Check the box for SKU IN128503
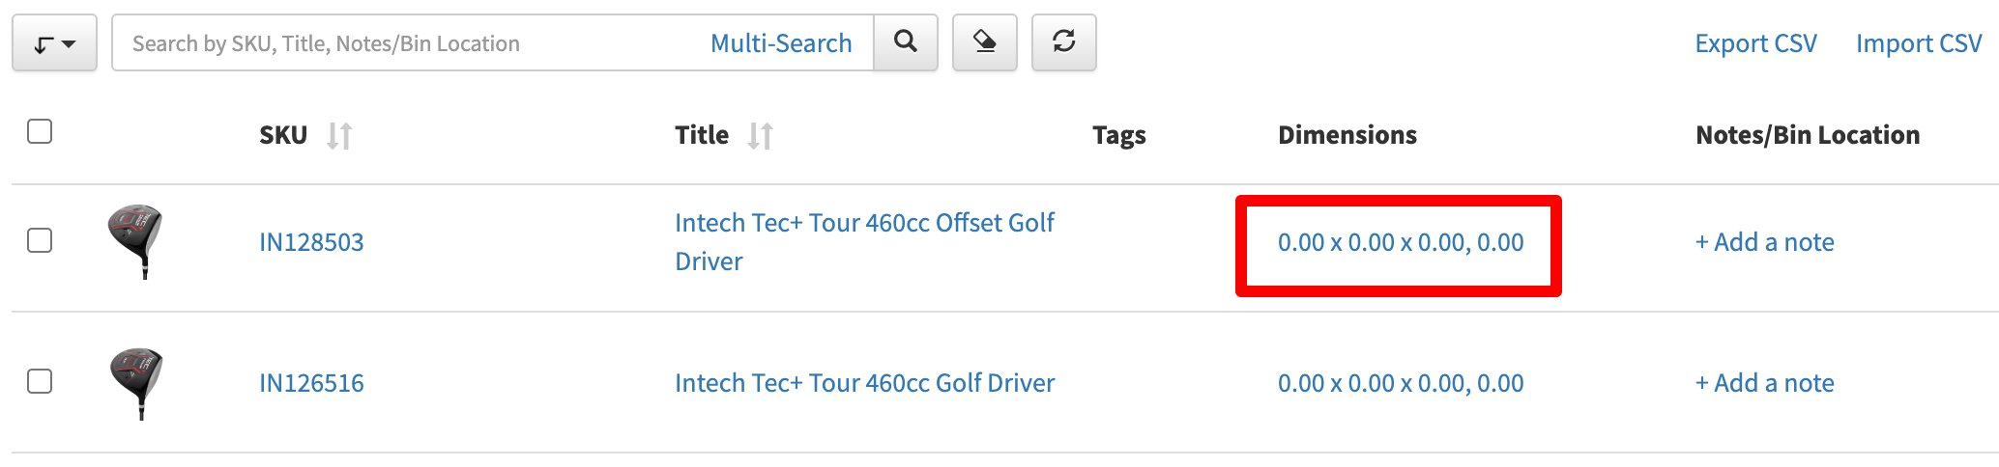This screenshot has height=467, width=1999. pyautogui.click(x=40, y=240)
